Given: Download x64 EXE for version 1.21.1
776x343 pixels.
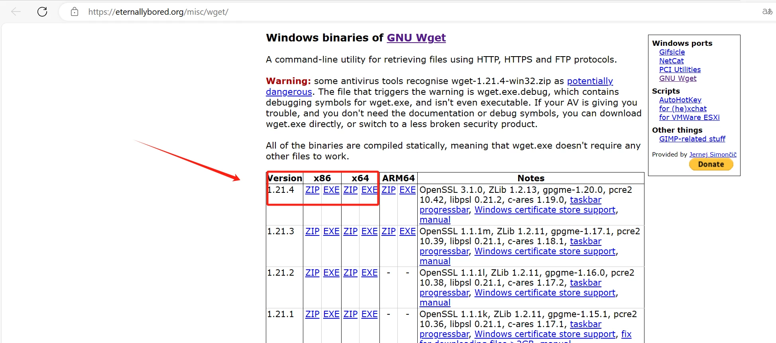Looking at the screenshot, I should [369, 314].
